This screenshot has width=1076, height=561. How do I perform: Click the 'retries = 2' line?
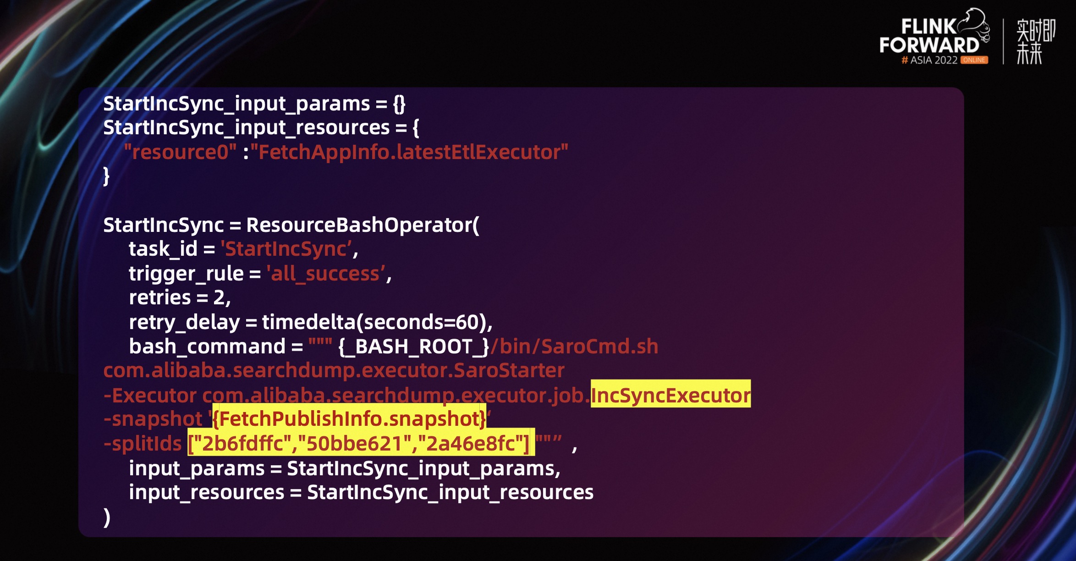click(180, 298)
